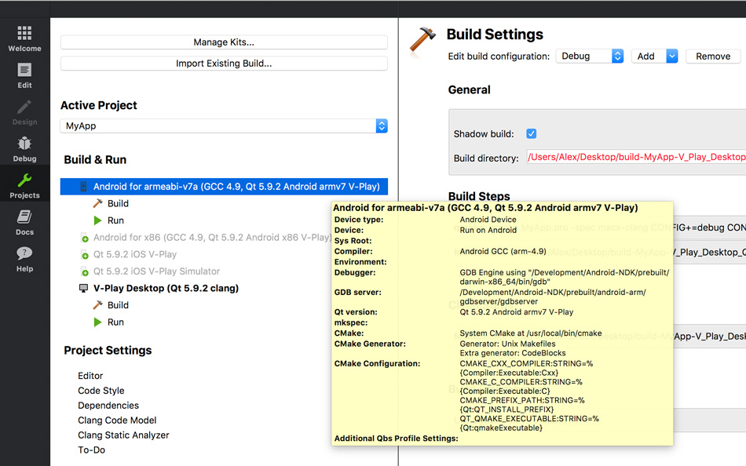The height and width of the screenshot is (466, 746).
Task: Enable Qt 5.9.2 iOS V-Play kit plus icon
Action: pyautogui.click(x=84, y=255)
